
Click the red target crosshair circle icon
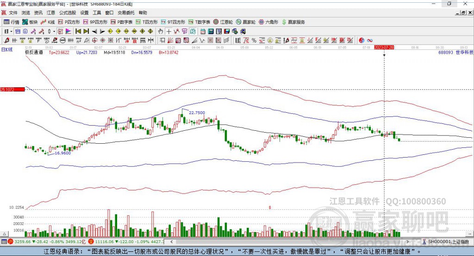(94, 41)
